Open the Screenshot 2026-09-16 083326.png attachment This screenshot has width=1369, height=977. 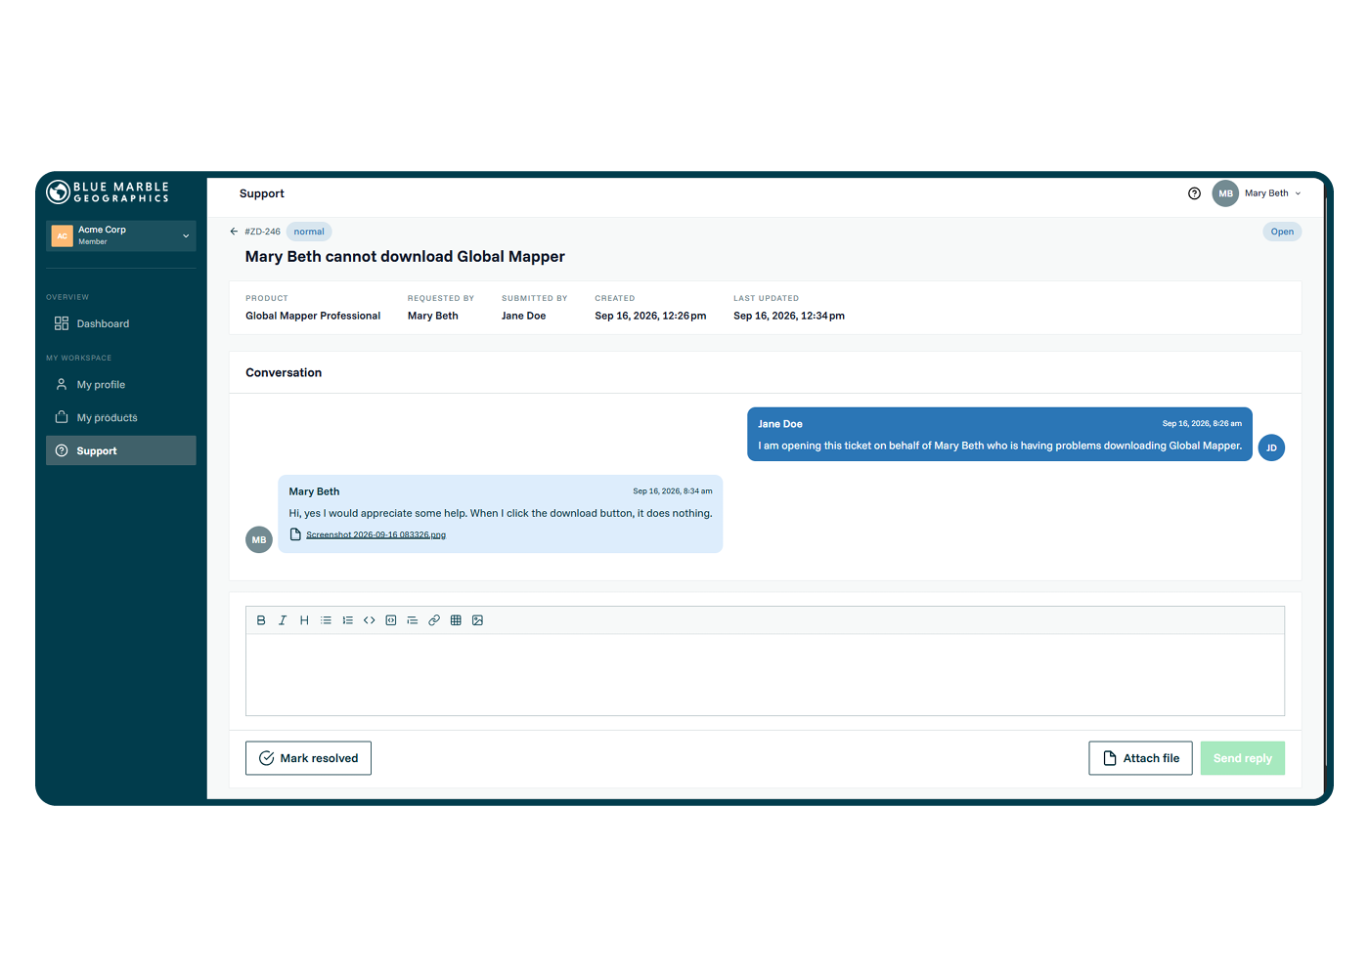375,534
